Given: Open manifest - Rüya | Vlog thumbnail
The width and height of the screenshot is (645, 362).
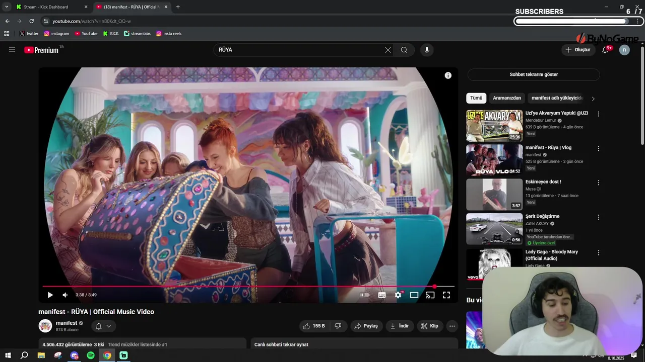Looking at the screenshot, I should [x=494, y=160].
